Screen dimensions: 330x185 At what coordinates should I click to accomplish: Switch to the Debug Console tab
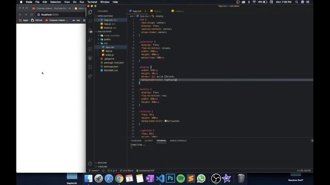(x=178, y=141)
